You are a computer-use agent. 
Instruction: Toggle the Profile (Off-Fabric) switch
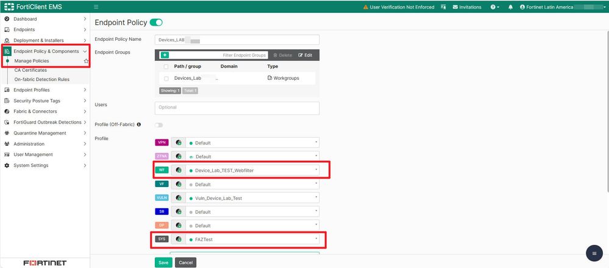[159, 125]
